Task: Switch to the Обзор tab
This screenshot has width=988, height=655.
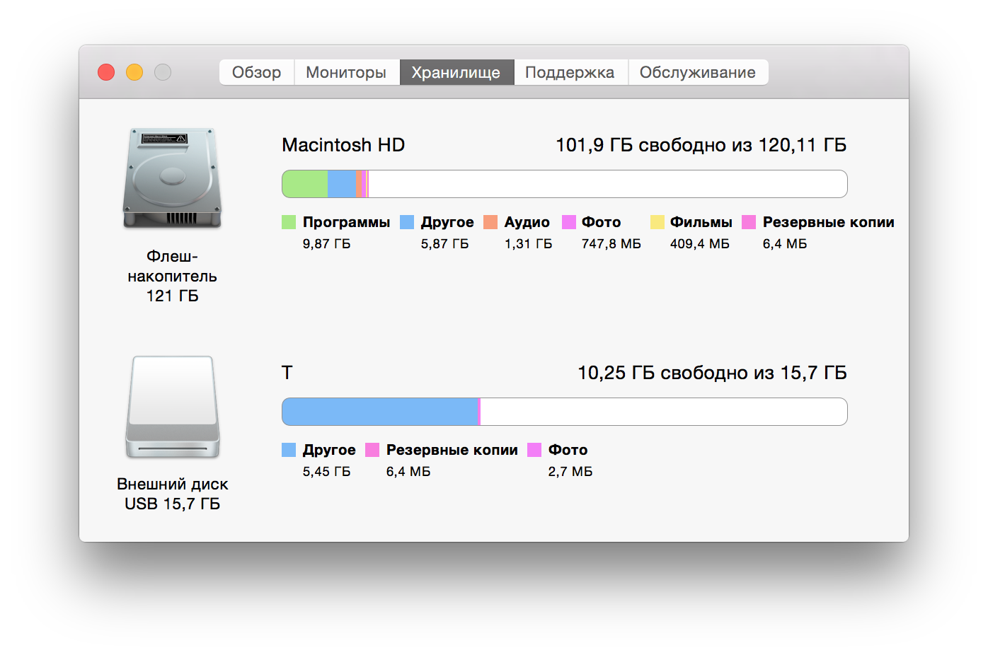Action: point(256,71)
